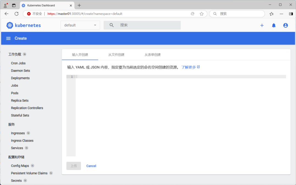Open Daemon Sets in sidebar
This screenshot has width=296, height=185.
click(20, 71)
